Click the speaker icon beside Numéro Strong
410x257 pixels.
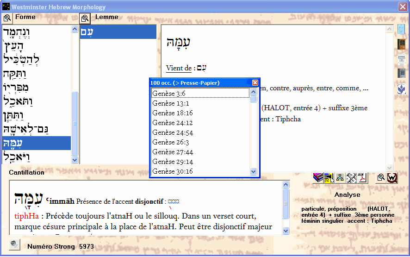tap(14, 245)
